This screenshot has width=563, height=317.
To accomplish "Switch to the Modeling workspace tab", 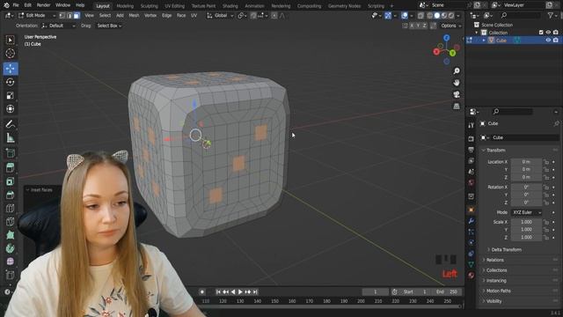I will [x=125, y=6].
